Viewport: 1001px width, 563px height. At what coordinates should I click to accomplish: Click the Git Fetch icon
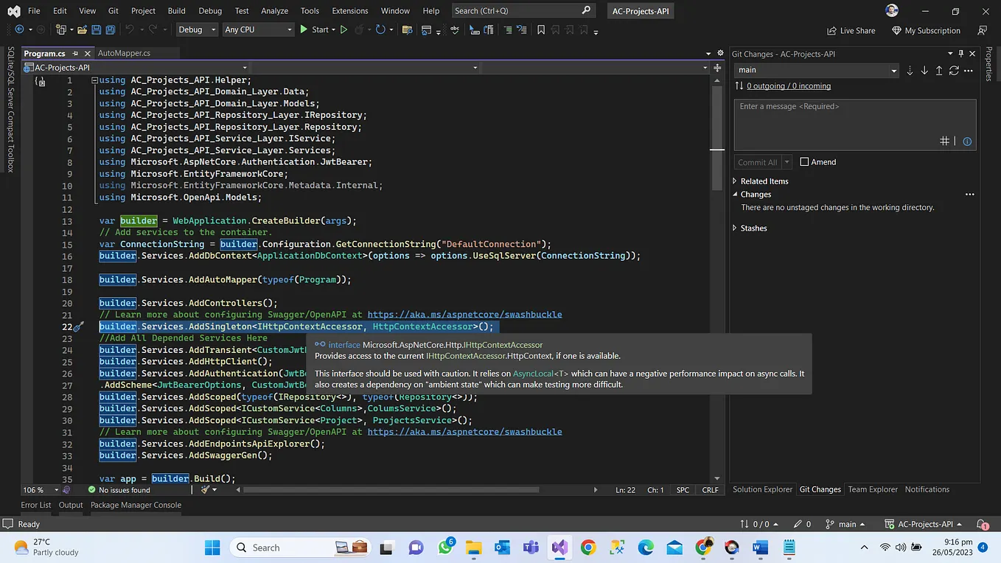910,71
